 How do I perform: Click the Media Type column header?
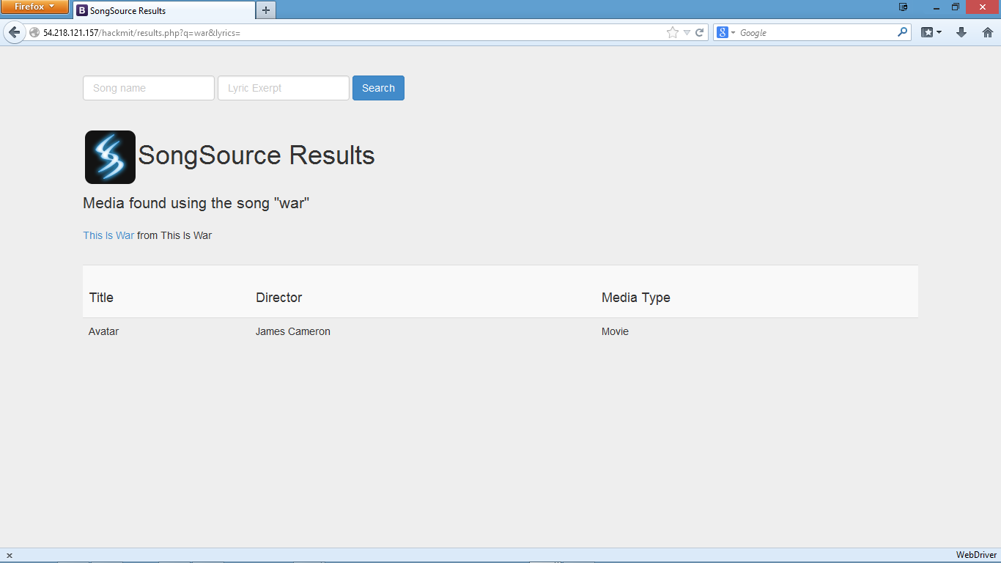click(635, 297)
